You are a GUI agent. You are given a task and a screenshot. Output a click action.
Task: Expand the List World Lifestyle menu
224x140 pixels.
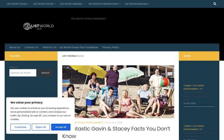[72, 4]
